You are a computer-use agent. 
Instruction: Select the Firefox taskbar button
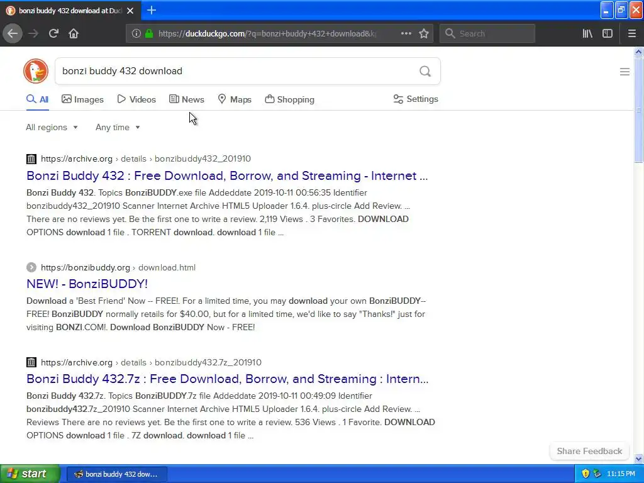pyautogui.click(x=116, y=474)
